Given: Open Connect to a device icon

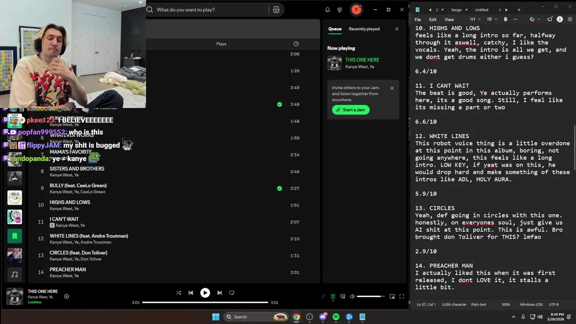Looking at the screenshot, I should coord(342,297).
